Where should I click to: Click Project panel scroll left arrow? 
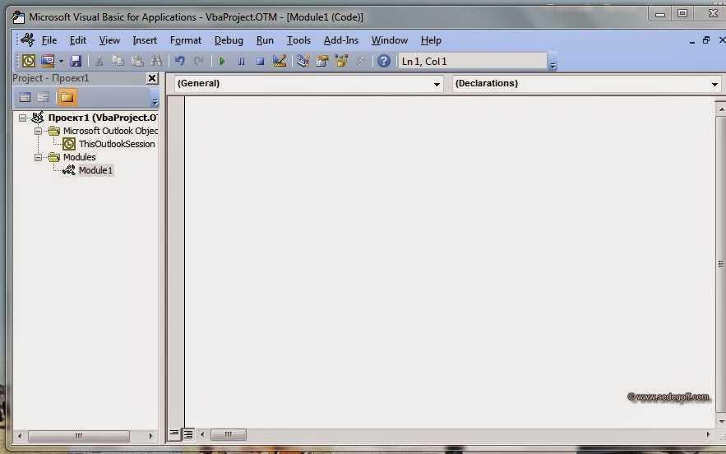pos(19,436)
